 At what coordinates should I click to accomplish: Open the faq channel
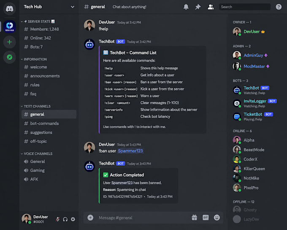pyautogui.click(x=49, y=94)
